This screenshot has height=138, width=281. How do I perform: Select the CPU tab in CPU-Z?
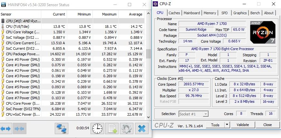(160, 13)
